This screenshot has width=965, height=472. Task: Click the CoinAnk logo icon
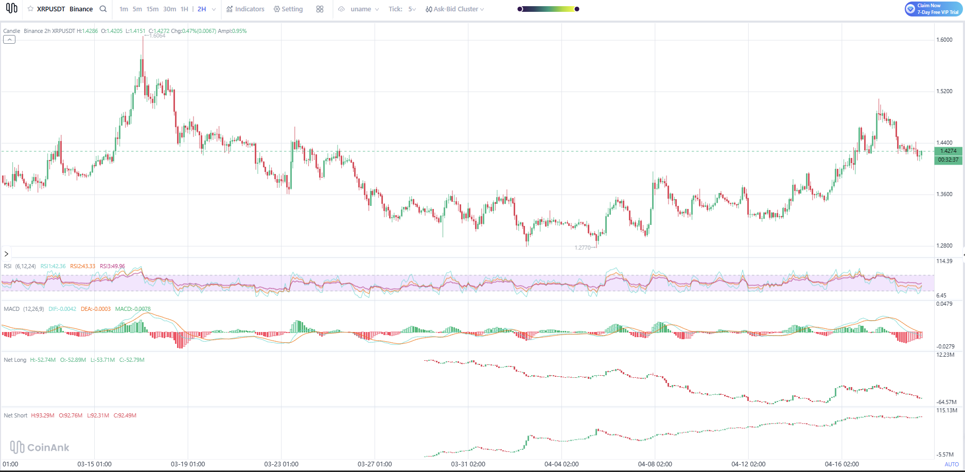[11, 8]
